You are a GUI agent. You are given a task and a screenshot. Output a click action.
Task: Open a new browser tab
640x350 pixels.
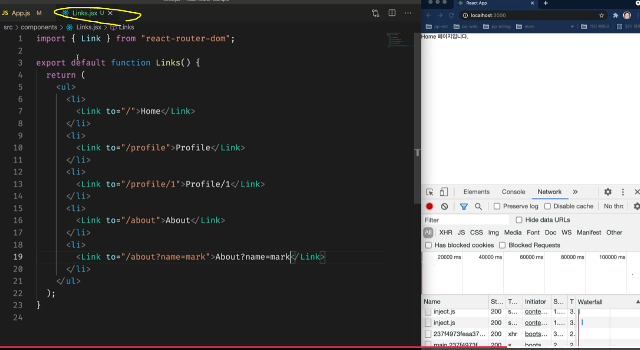(546, 3)
